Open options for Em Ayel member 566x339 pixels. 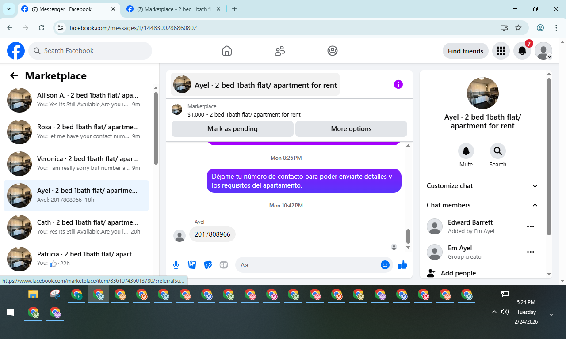point(531,252)
